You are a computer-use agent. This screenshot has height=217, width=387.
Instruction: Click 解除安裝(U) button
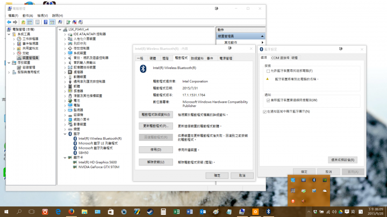point(156,162)
